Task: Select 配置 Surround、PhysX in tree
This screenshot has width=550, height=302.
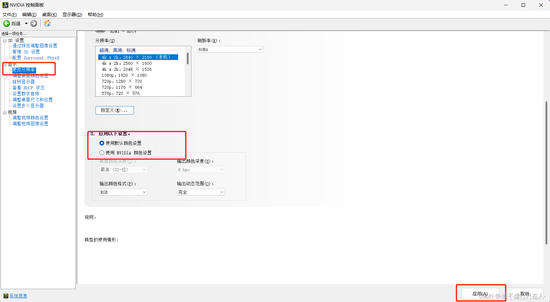Action: coord(36,58)
